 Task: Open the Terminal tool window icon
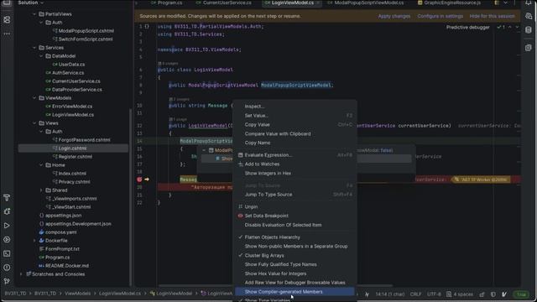pos(7,253)
